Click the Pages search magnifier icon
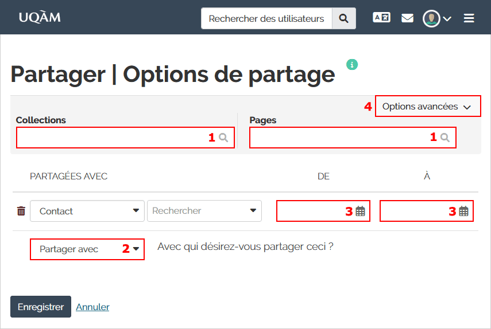The height and width of the screenshot is (329, 491). pyautogui.click(x=444, y=138)
